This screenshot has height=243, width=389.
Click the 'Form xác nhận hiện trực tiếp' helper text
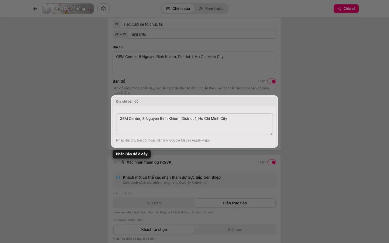[x=163, y=212]
